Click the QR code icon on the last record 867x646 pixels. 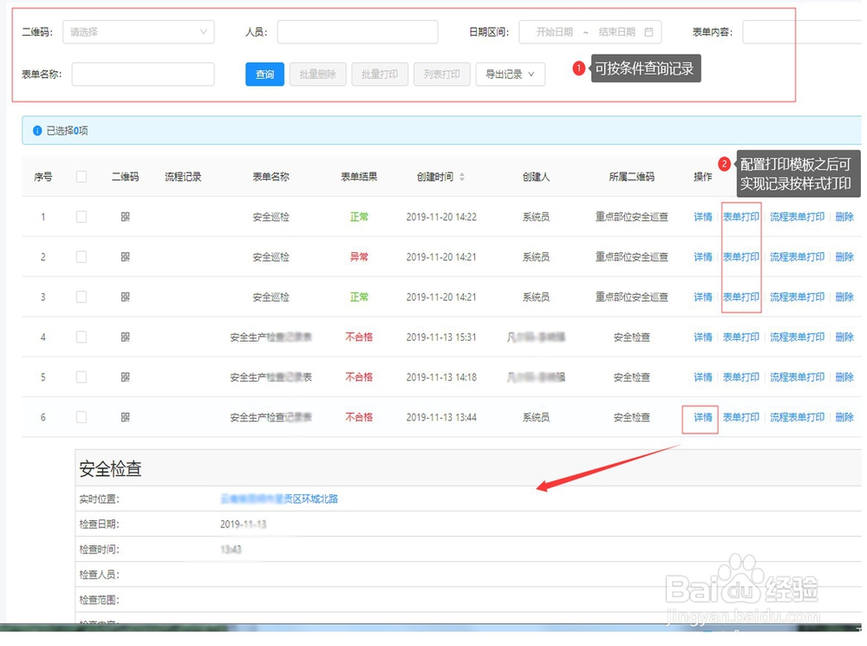pos(124,417)
